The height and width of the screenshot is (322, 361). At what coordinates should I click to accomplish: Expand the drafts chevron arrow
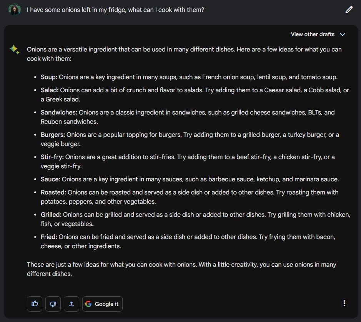point(343,34)
